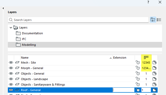This screenshot has width=166, height=95.
Task: Hide the Objects - General layer
Action: [x=11, y=74]
